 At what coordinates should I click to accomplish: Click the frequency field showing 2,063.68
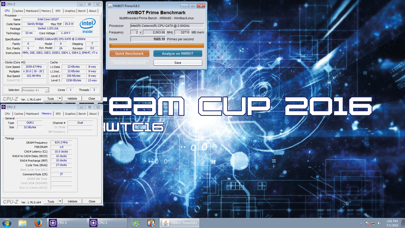point(154,32)
